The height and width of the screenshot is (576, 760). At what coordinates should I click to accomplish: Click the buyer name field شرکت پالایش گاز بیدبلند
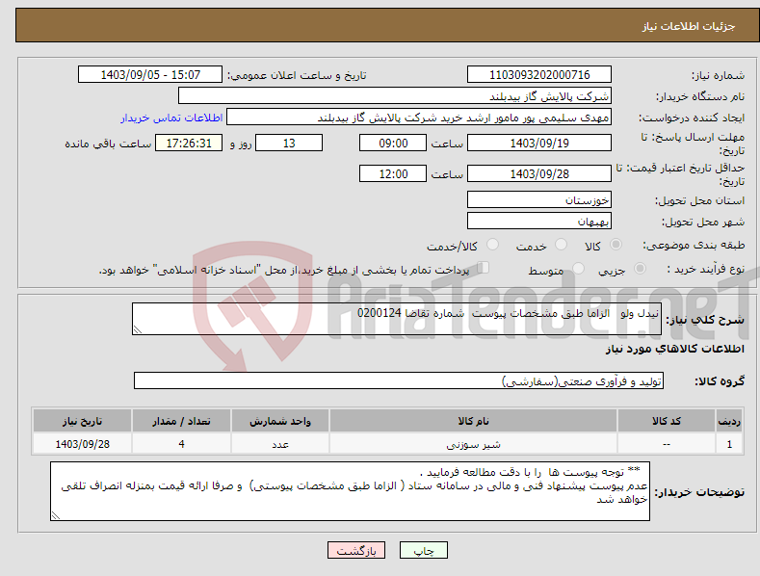point(395,96)
